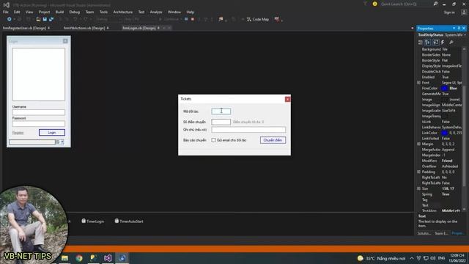Click the TimerLogin component in the tray
The image size is (469, 264).
coord(93,221)
